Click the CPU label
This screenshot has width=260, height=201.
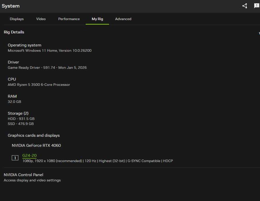tap(12, 79)
